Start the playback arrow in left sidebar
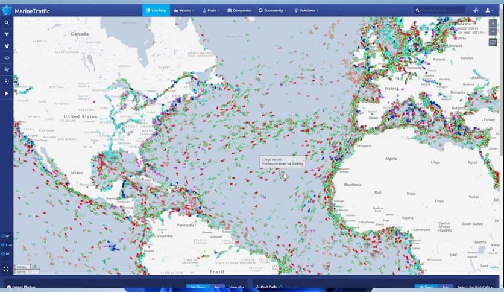Viewport: 504px width, 292px height. (x=7, y=94)
